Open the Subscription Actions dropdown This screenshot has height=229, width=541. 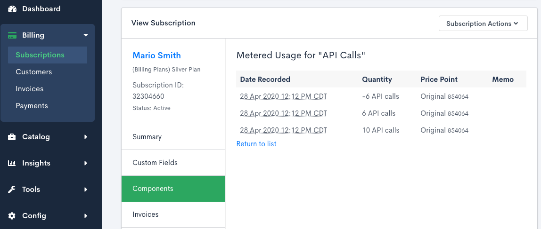pos(483,24)
